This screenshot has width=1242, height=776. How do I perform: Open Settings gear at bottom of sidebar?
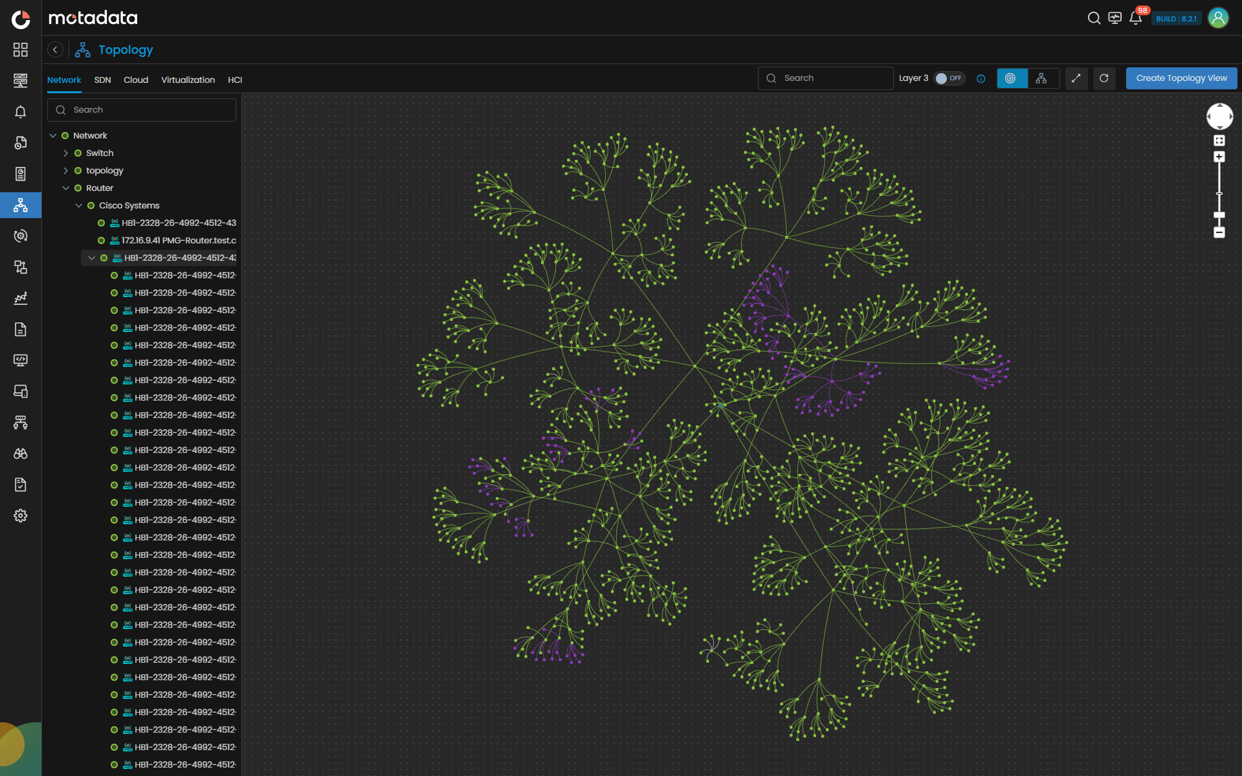click(x=21, y=515)
